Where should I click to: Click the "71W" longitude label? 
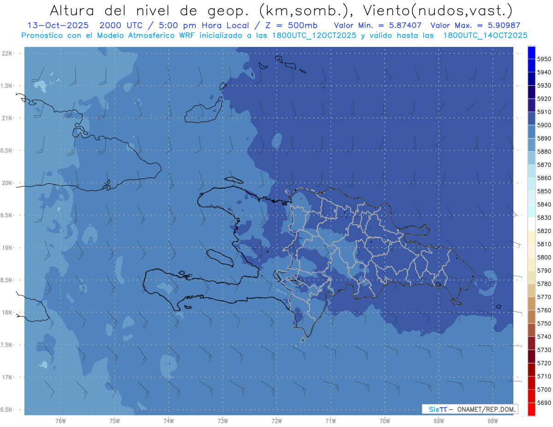click(x=330, y=421)
